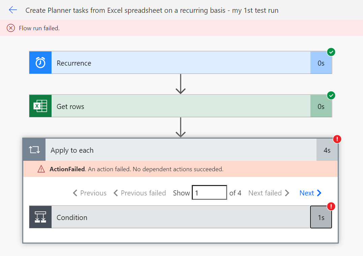Image resolution: width=363 pixels, height=256 pixels.
Task: Click the Get rows green success checkmark
Action: pos(331,96)
